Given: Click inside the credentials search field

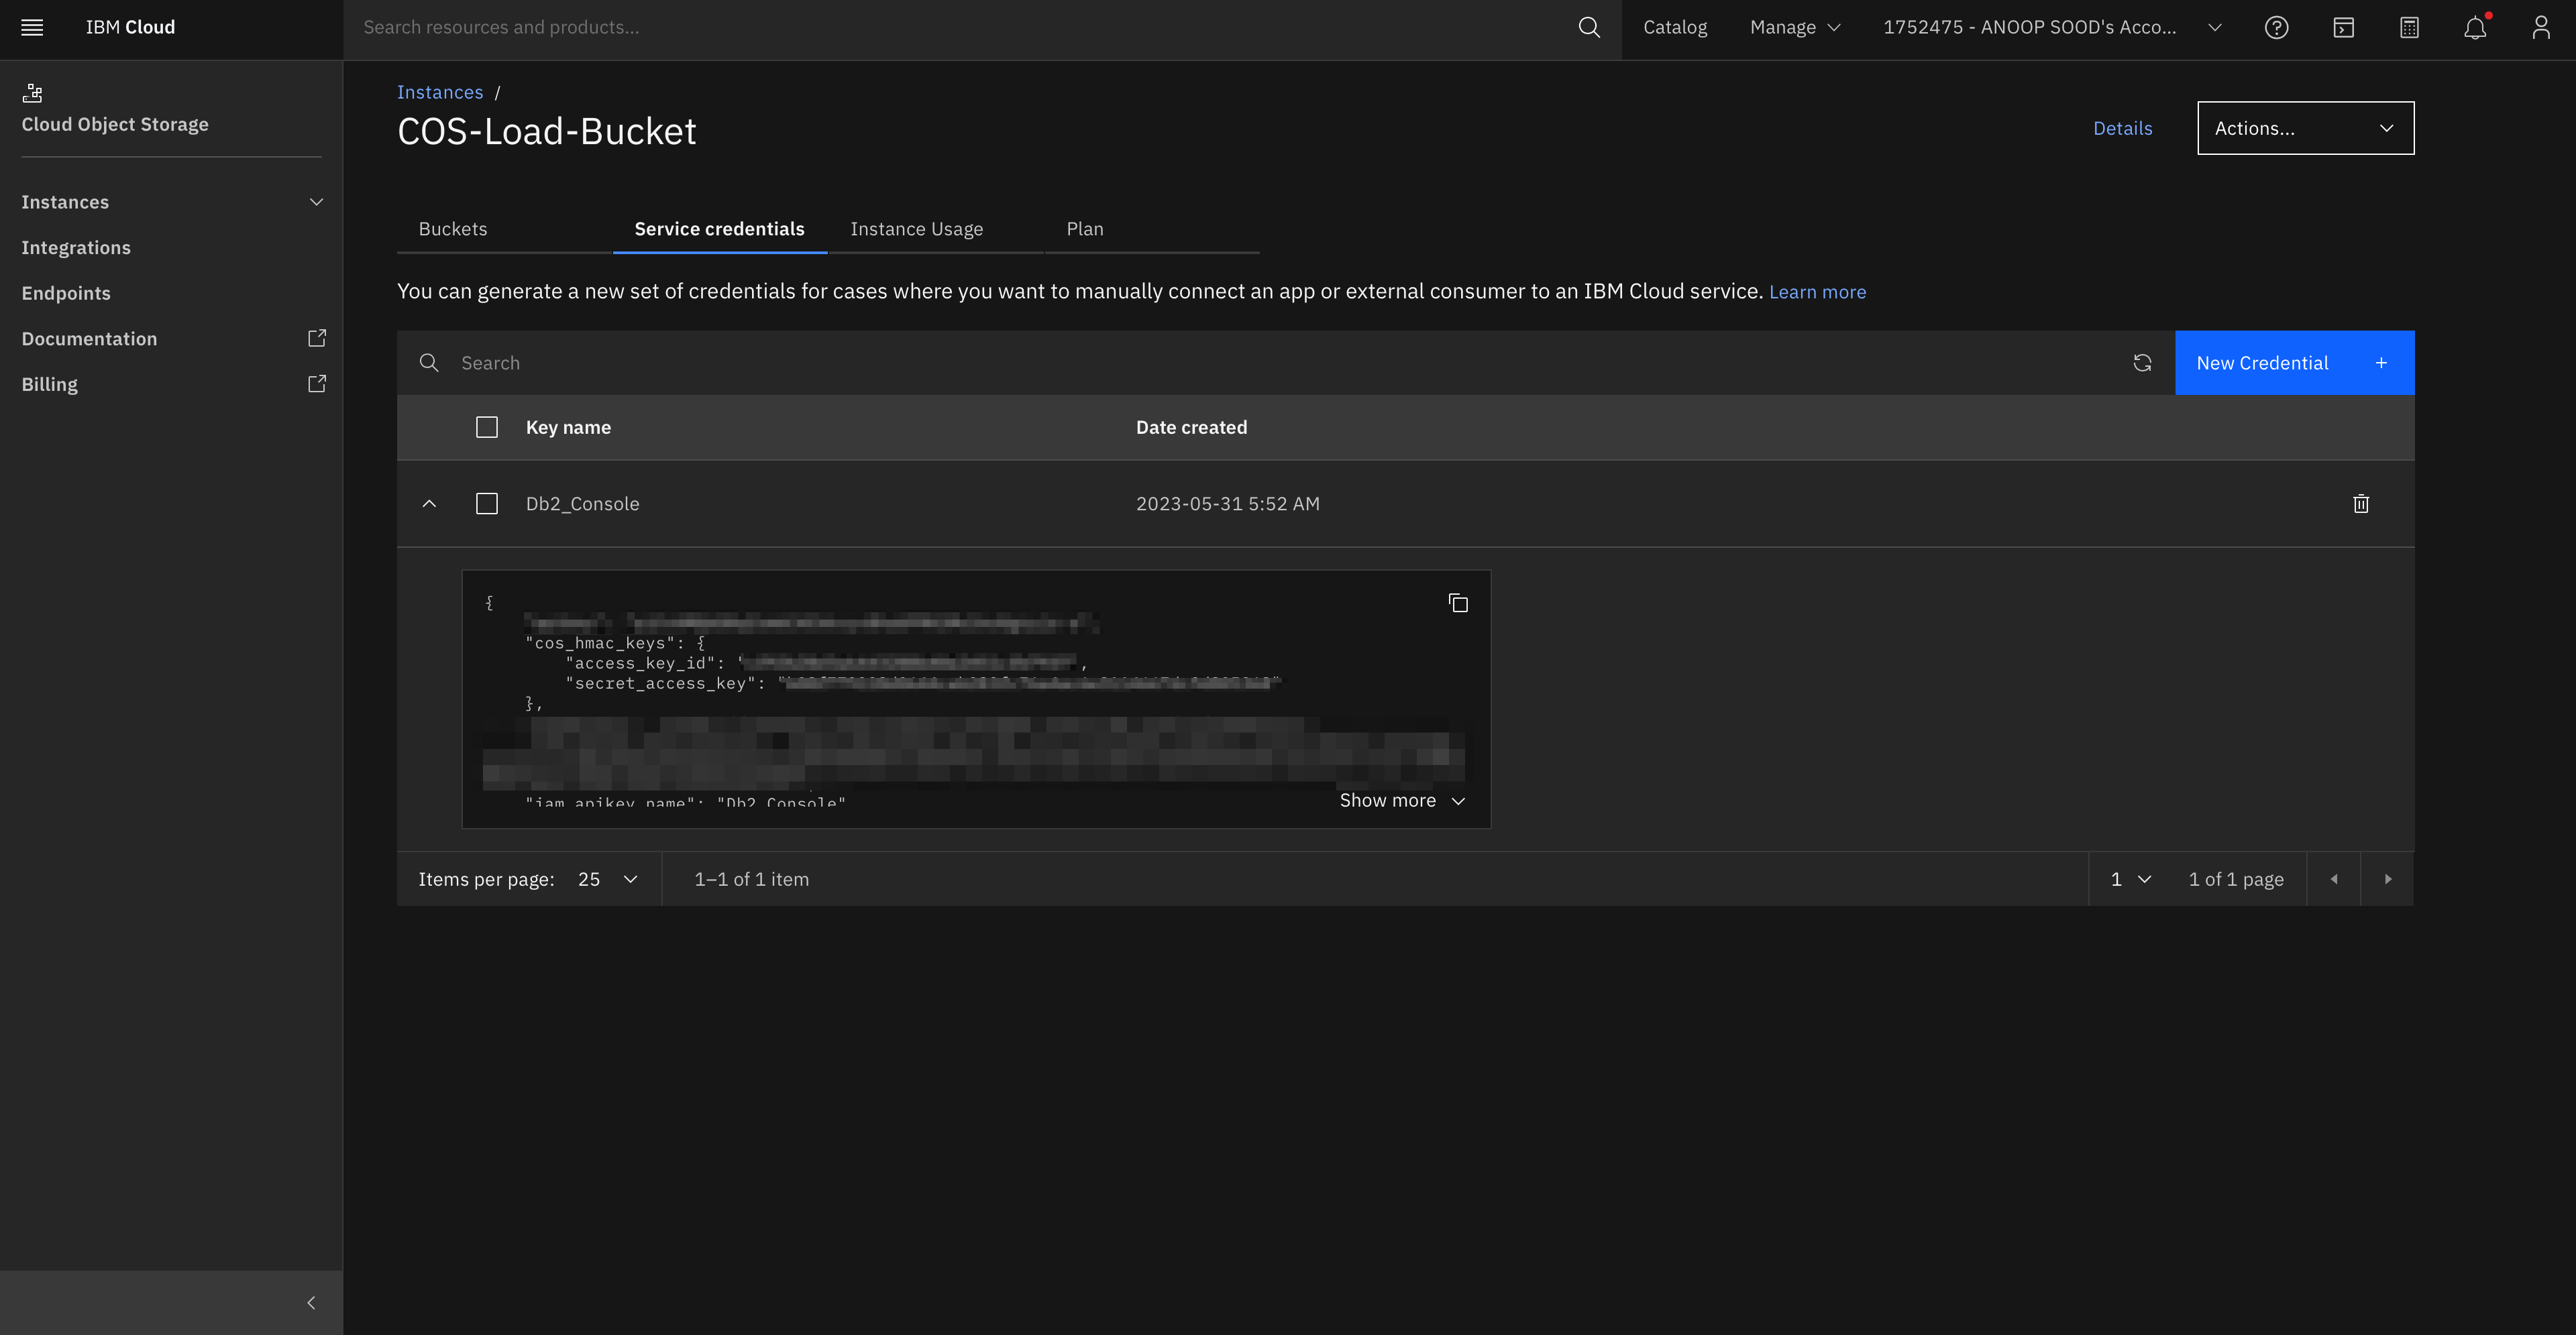Looking at the screenshot, I should [x=700, y=361].
